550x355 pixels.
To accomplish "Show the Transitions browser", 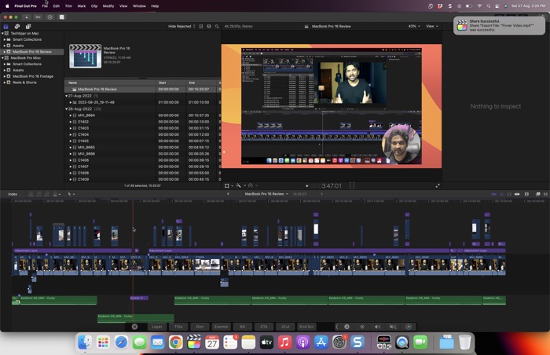I will (x=545, y=194).
